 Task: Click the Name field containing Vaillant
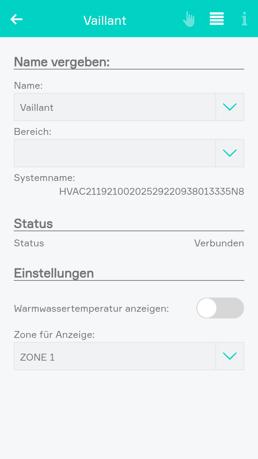tap(115, 107)
